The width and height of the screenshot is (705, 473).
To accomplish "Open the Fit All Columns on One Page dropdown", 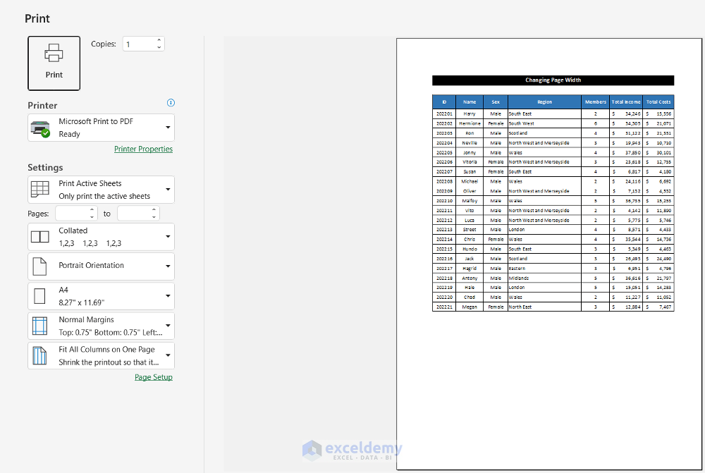I will pyautogui.click(x=101, y=355).
